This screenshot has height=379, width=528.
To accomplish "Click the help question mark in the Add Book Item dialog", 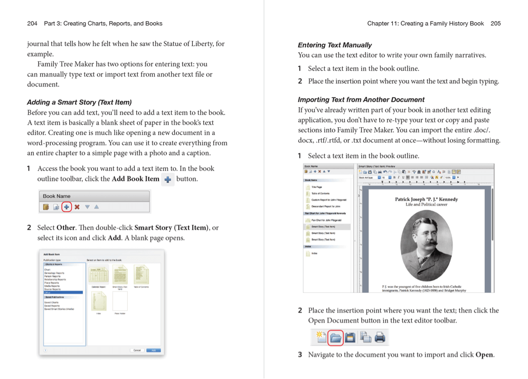I will pyautogui.click(x=45, y=350).
